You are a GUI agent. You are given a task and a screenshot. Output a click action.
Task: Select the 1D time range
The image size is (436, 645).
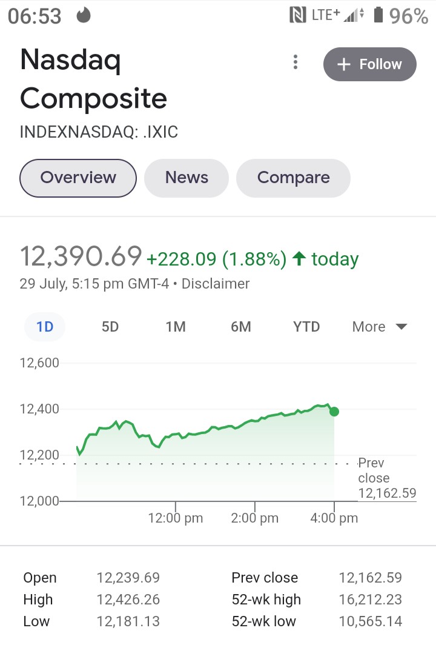45,327
